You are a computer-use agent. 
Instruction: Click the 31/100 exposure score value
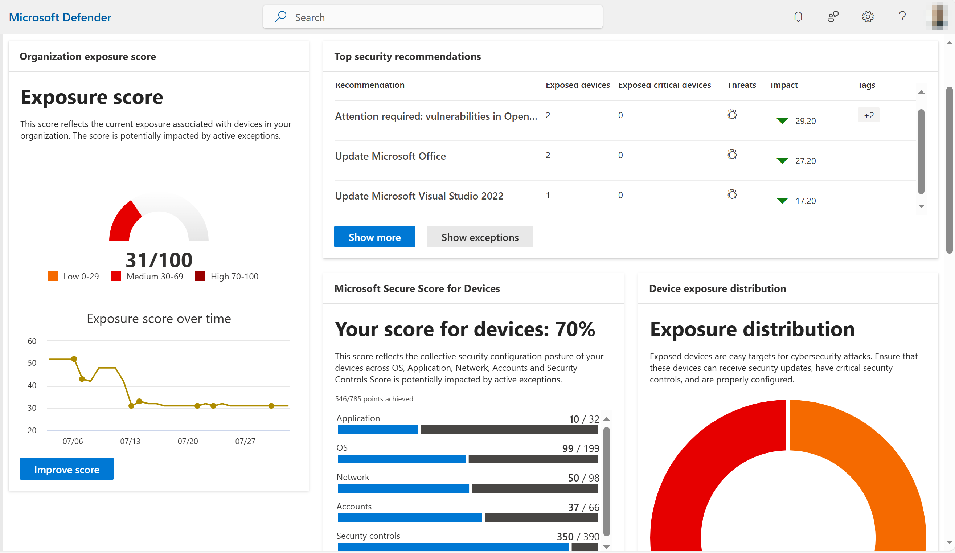coord(159,260)
